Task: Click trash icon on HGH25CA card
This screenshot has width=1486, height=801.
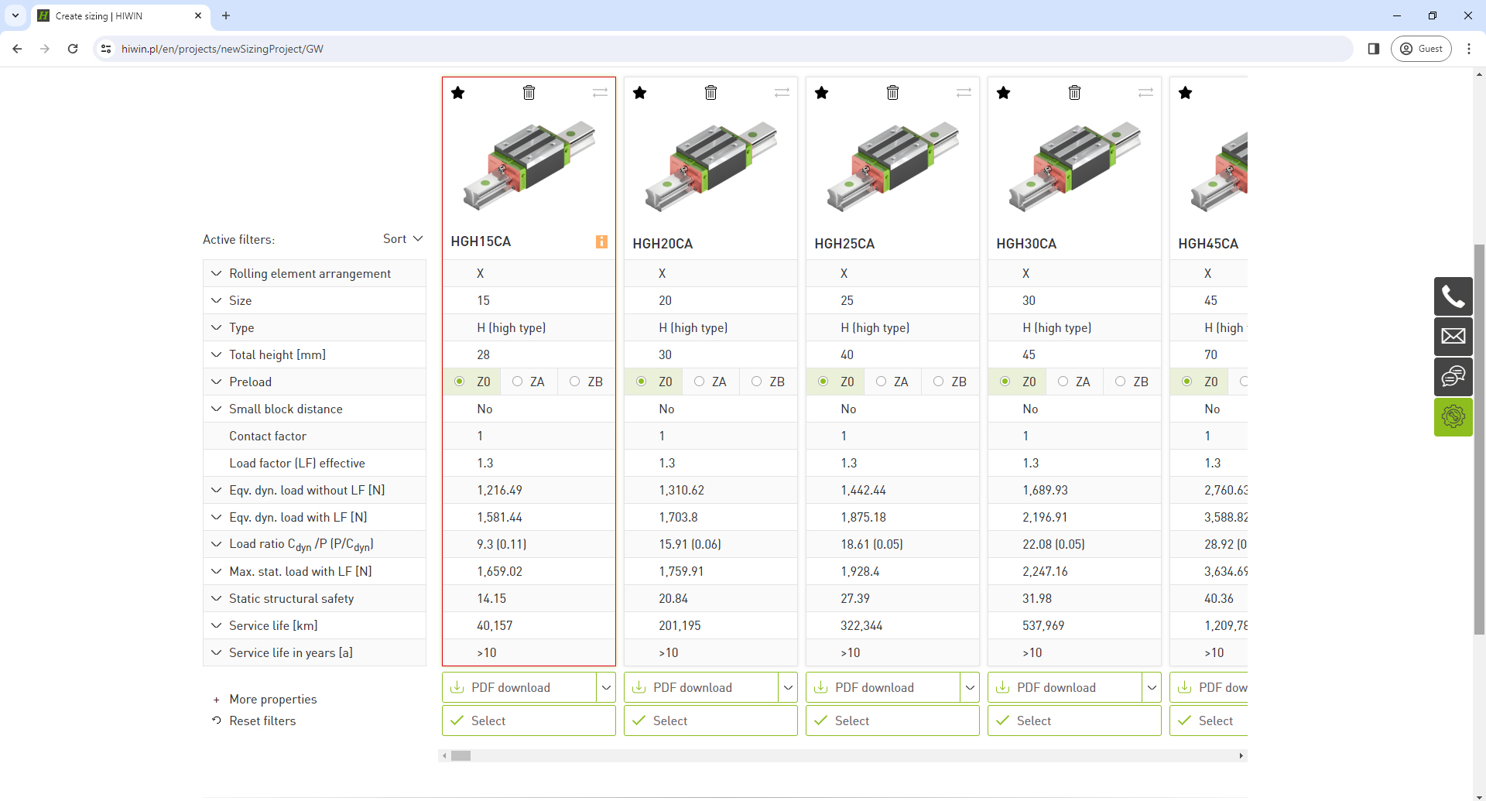Action: coord(893,93)
